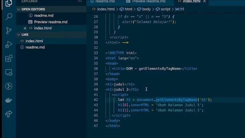Viewport: 245px width, 138px height.
Task: Open the Run and Debug view
Action: [9, 44]
